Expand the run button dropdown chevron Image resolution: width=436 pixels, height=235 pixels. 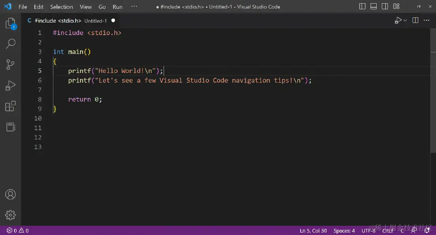(405, 20)
